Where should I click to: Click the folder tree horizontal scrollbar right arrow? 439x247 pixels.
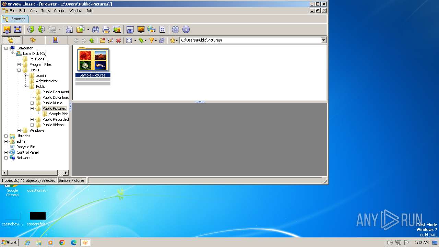coord(66,173)
